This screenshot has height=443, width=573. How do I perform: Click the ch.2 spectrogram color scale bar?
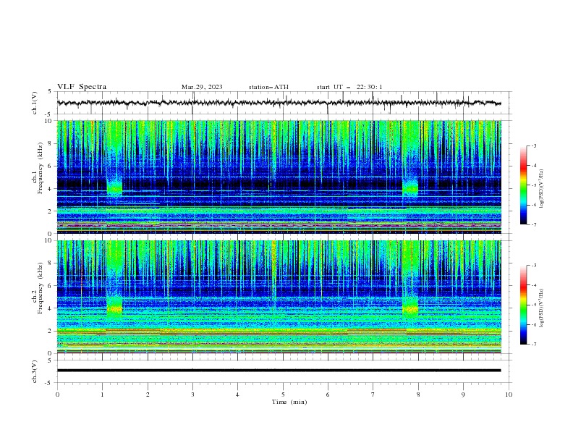coord(523,305)
